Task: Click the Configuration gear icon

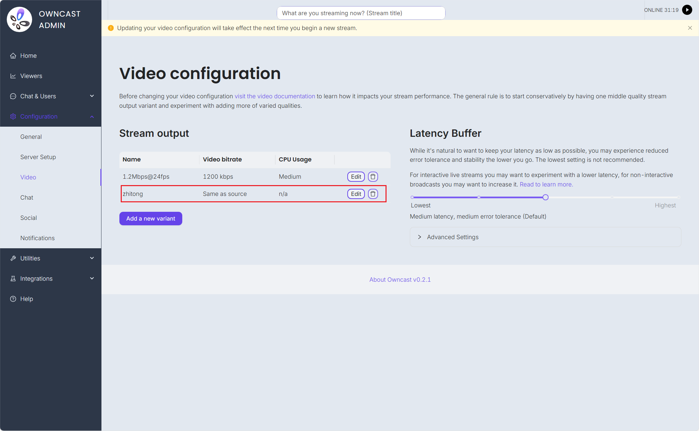Action: [13, 117]
